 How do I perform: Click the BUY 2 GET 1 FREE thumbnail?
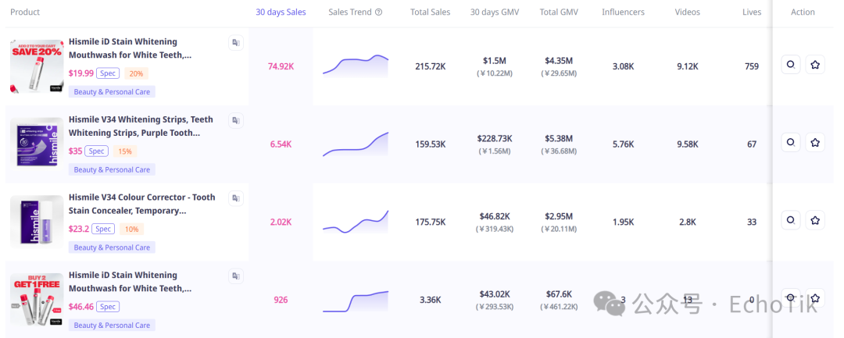37,299
